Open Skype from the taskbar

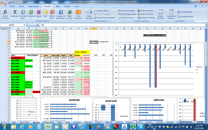pos(141,127)
